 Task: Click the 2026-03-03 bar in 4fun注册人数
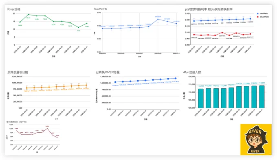201,99
